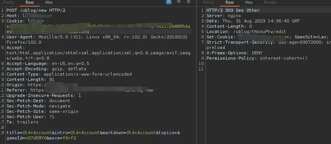Open the response Render tab
The height and width of the screenshot is (144, 331).
click(270, 3)
